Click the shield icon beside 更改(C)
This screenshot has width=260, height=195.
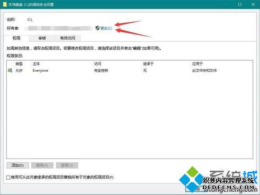coord(97,28)
